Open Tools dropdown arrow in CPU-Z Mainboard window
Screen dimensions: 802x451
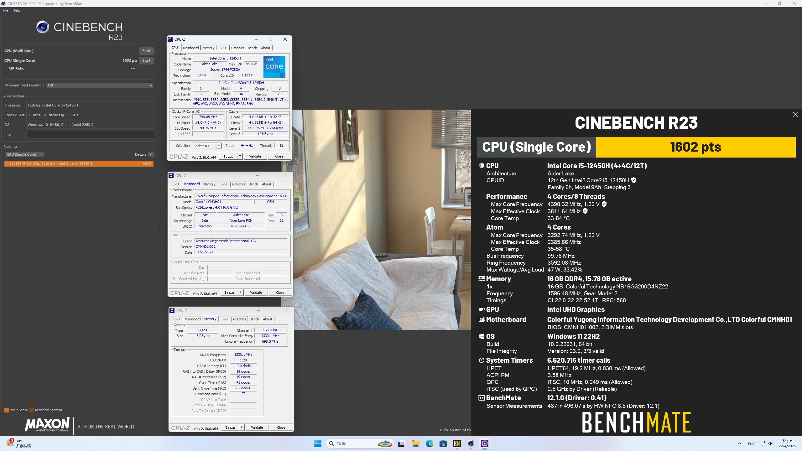point(241,293)
